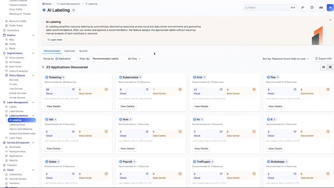Open AI Labeling in sidebar
The image size is (334, 188).
point(22,120)
